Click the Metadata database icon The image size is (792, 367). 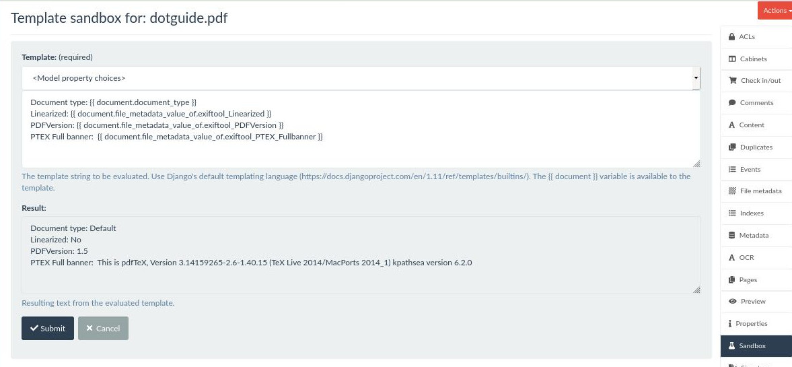(x=732, y=235)
